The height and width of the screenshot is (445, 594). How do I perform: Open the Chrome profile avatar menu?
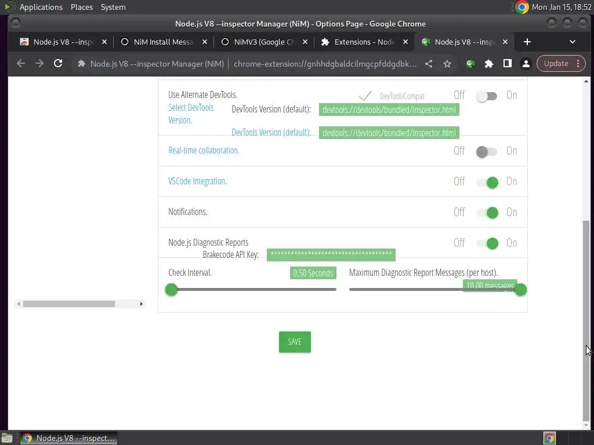pyautogui.click(x=526, y=64)
